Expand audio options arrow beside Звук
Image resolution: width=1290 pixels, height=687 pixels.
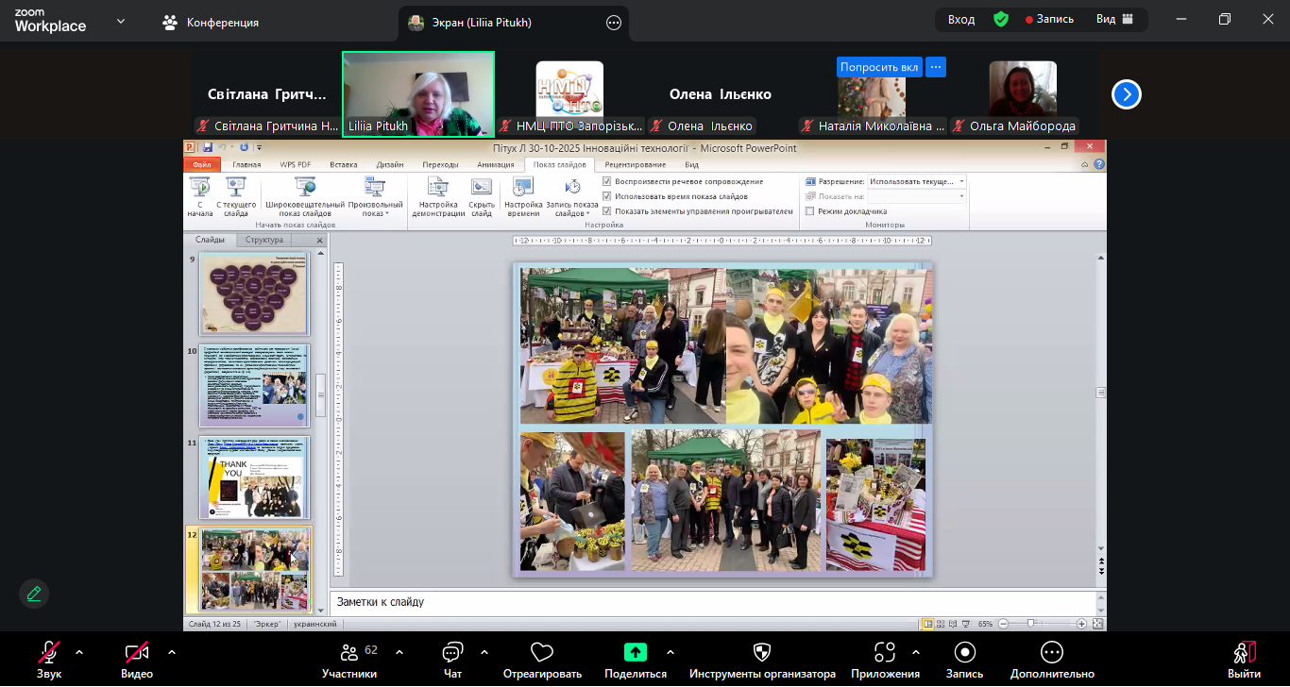point(79,652)
